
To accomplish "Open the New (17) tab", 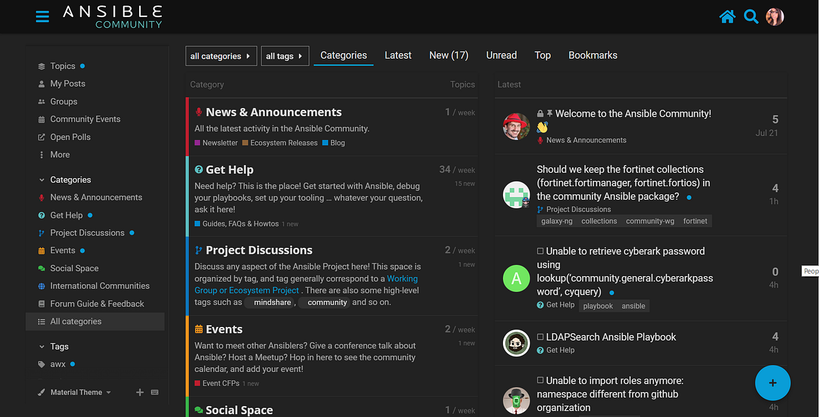I will pos(448,55).
